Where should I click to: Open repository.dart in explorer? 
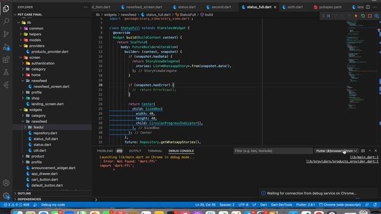pos(45,133)
